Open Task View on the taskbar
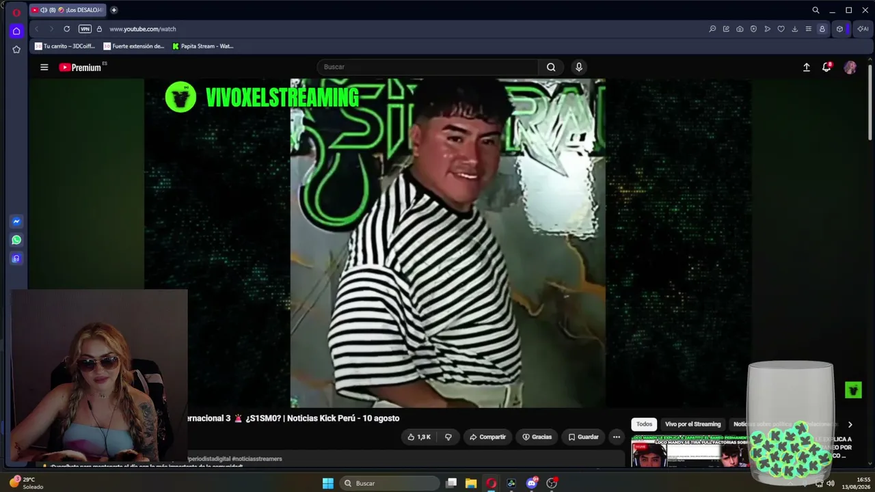The image size is (875, 492). 451,483
